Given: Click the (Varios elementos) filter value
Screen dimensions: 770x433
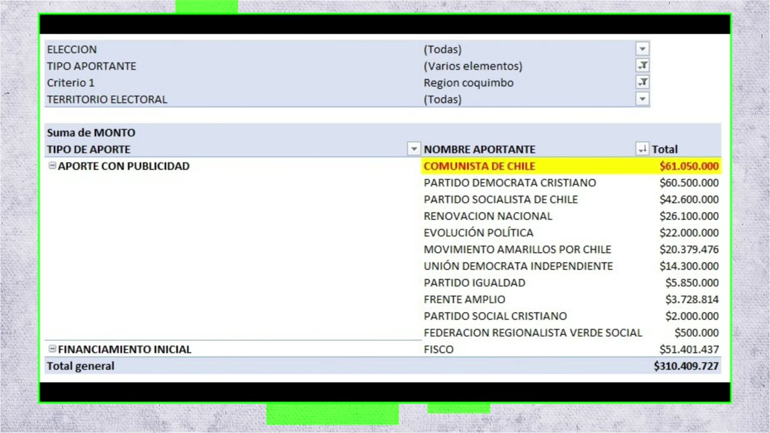Looking at the screenshot, I should (x=473, y=66).
